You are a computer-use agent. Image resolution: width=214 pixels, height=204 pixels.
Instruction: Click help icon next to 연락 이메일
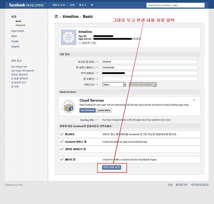click(x=97, y=73)
